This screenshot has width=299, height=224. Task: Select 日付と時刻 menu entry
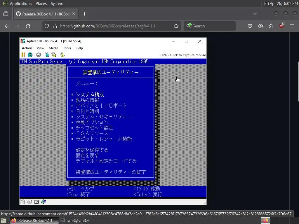87,111
